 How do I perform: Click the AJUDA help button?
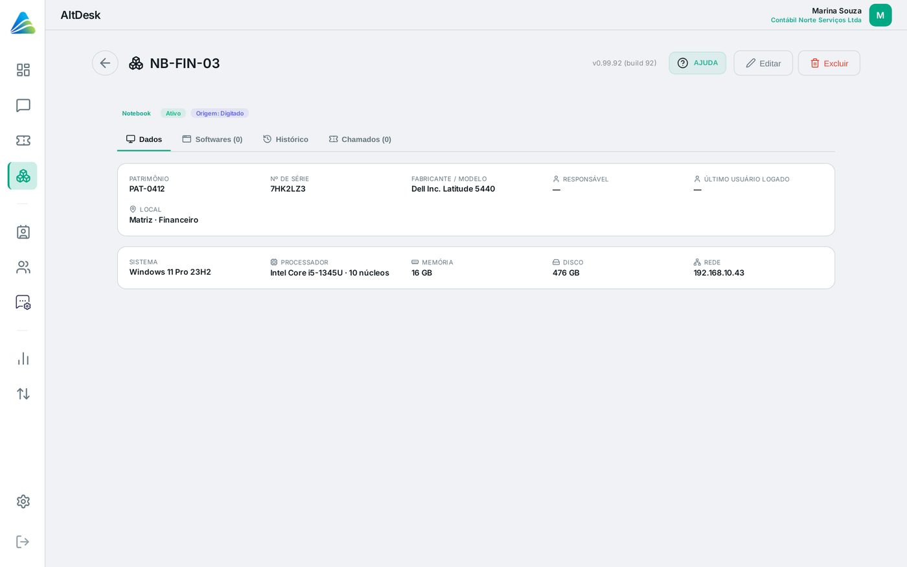[698, 63]
